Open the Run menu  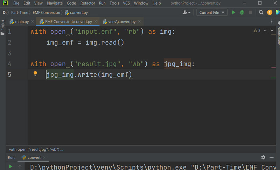click(x=102, y=3)
